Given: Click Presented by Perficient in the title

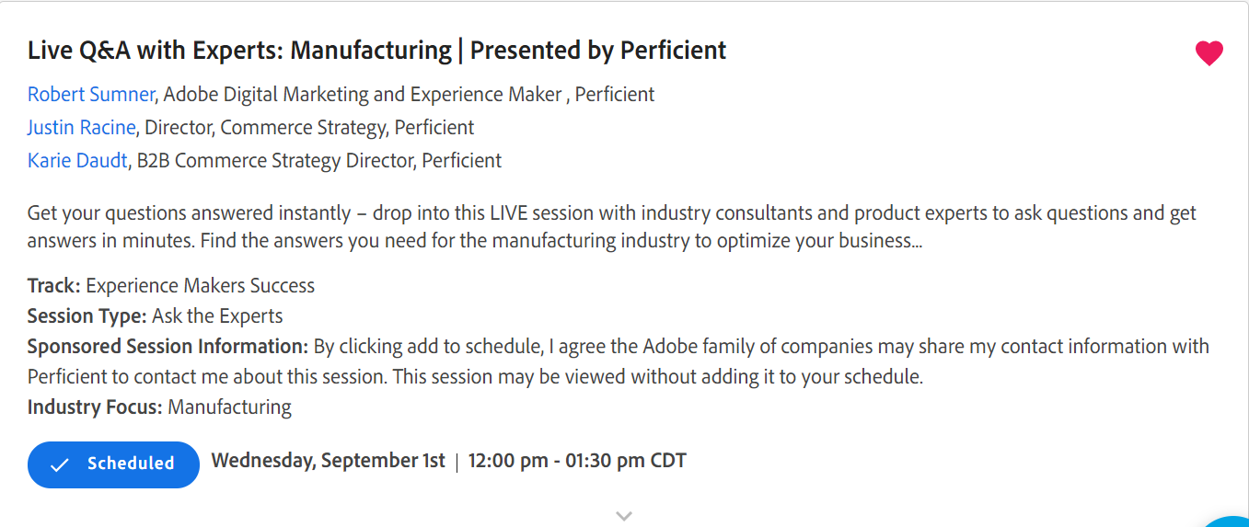Looking at the screenshot, I should click(x=598, y=51).
